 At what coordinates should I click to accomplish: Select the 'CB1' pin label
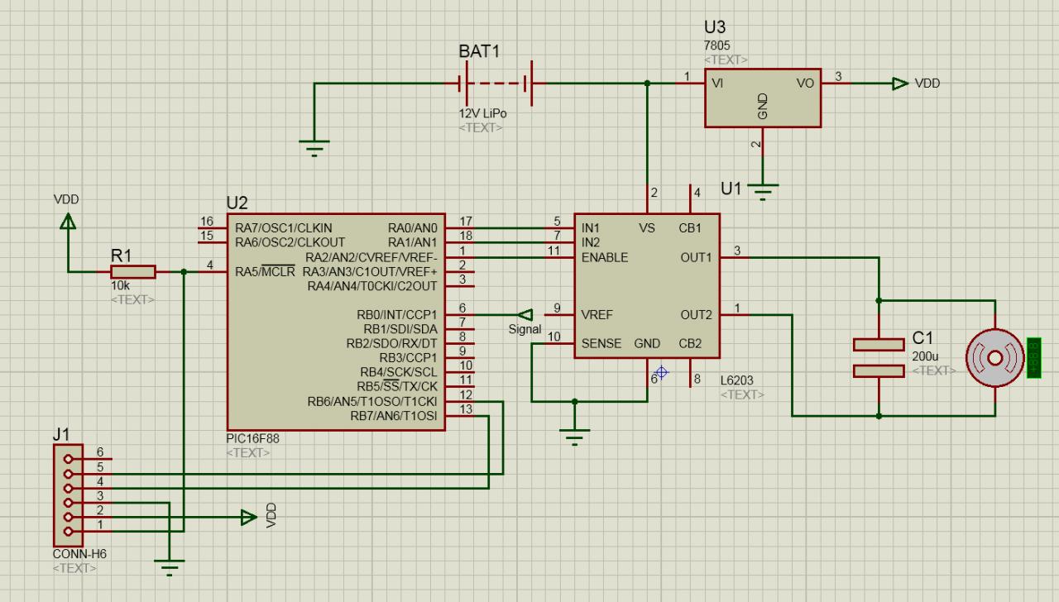point(692,227)
